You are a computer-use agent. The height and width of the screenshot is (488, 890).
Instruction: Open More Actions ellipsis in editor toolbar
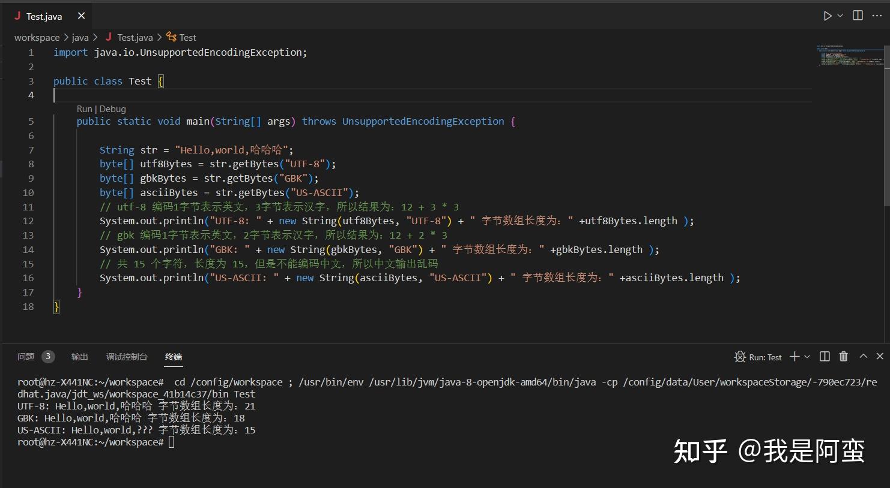[x=877, y=16]
